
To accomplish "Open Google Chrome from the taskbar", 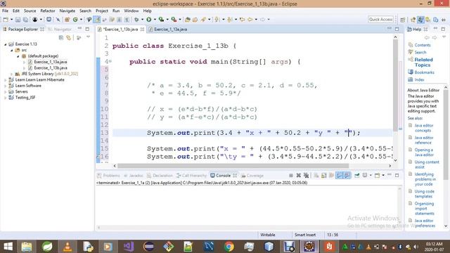I will tap(229, 247).
